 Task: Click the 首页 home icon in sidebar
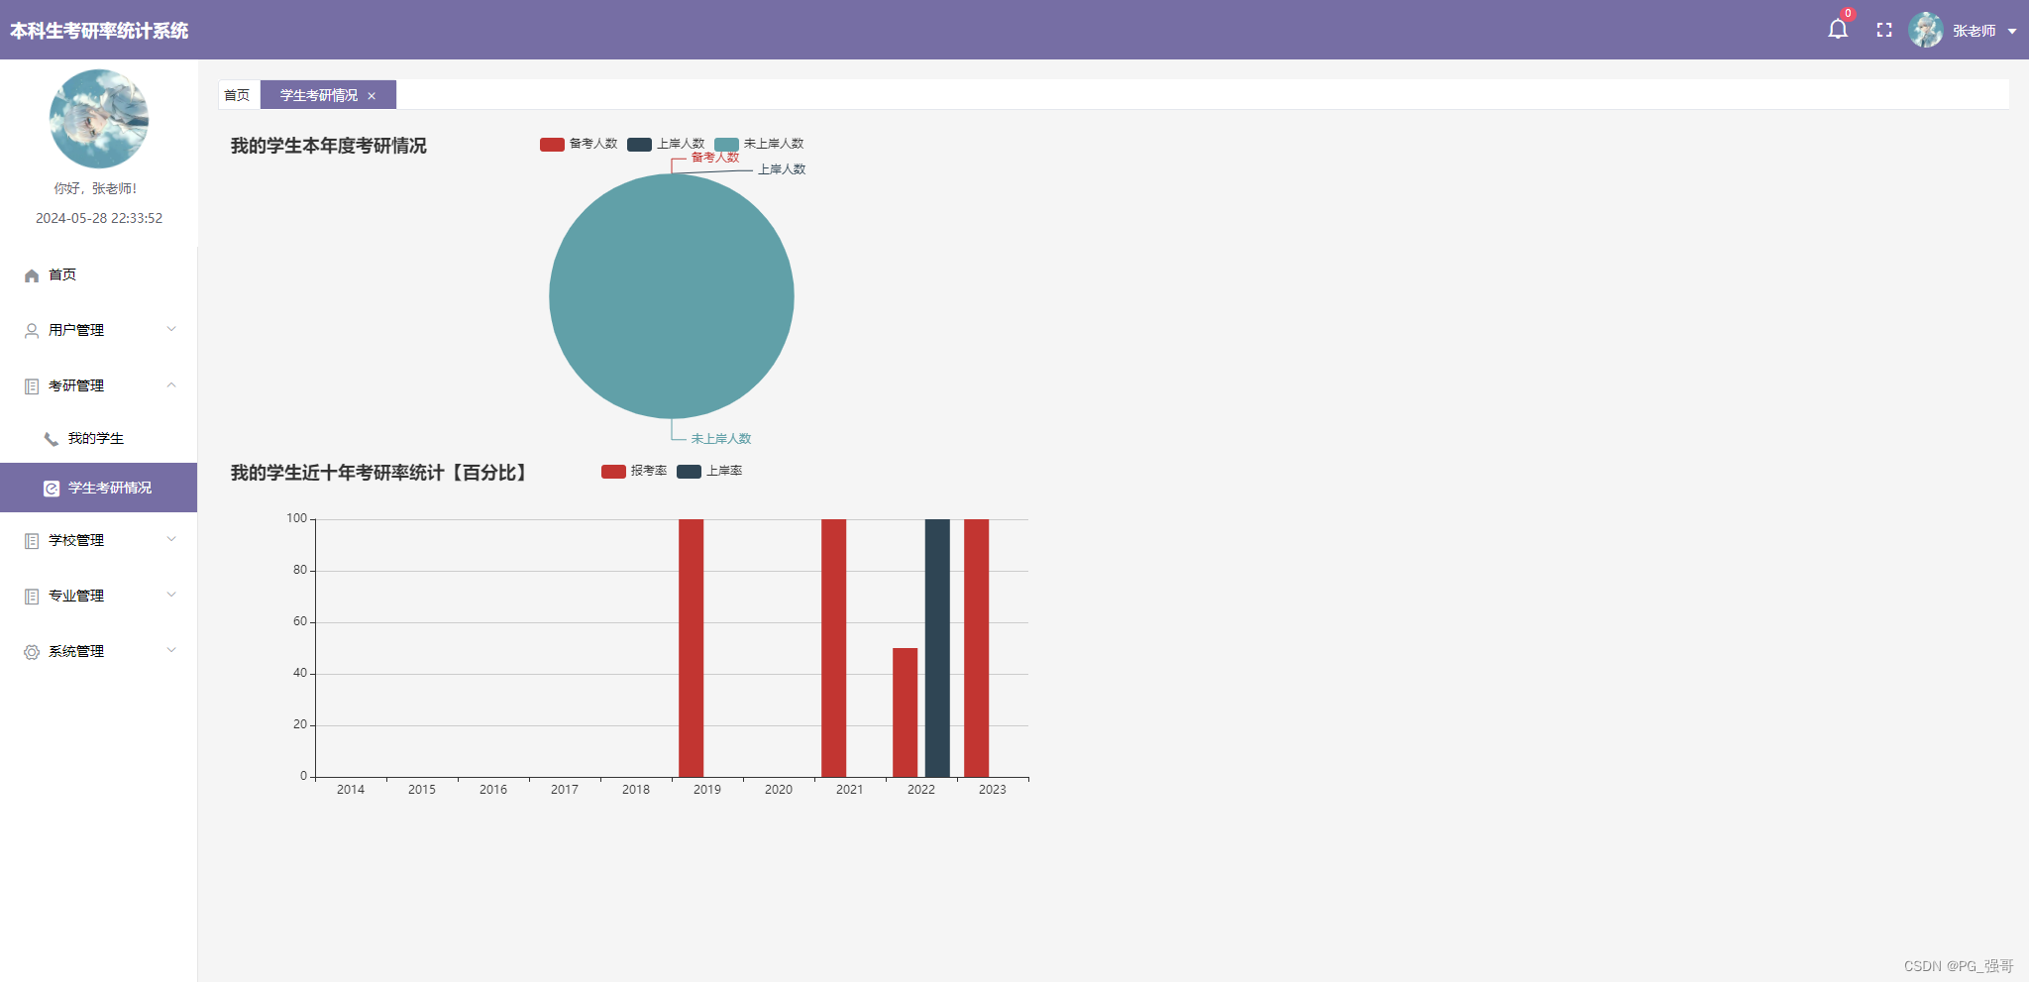(32, 275)
